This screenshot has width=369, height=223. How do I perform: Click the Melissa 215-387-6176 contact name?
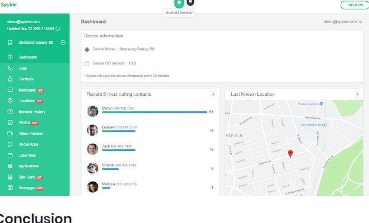click(x=119, y=184)
